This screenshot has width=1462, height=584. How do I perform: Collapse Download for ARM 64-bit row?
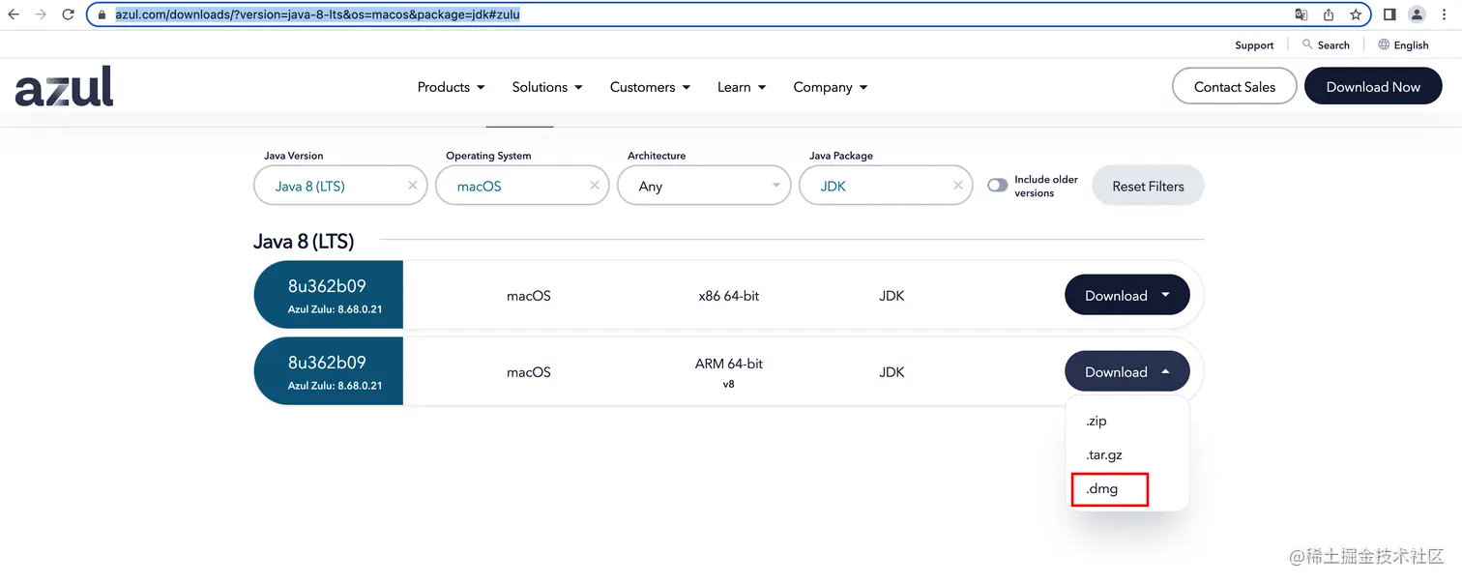(1127, 371)
